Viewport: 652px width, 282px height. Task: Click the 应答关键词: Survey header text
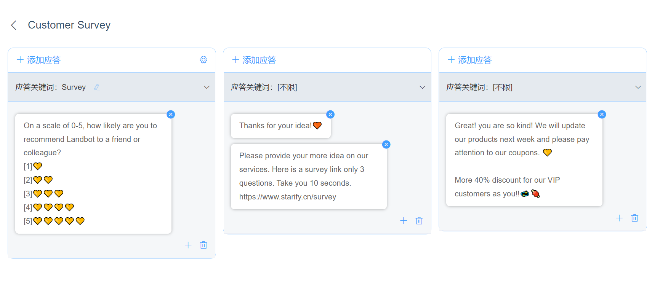tap(50, 87)
